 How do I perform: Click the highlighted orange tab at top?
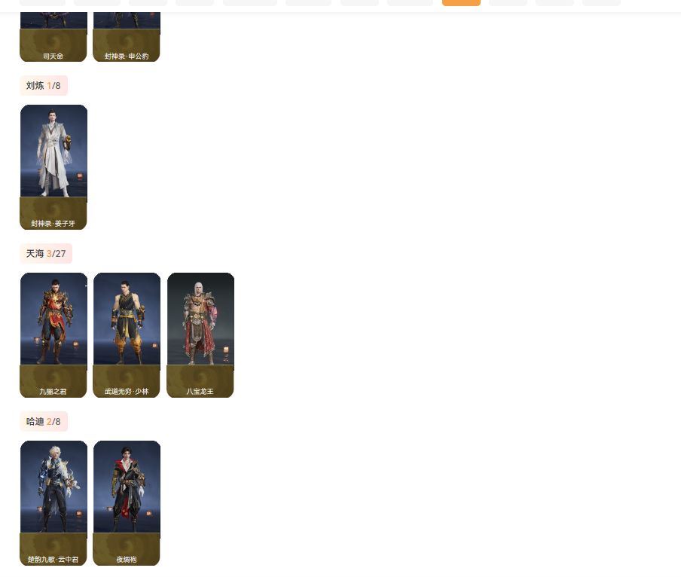(x=461, y=2)
